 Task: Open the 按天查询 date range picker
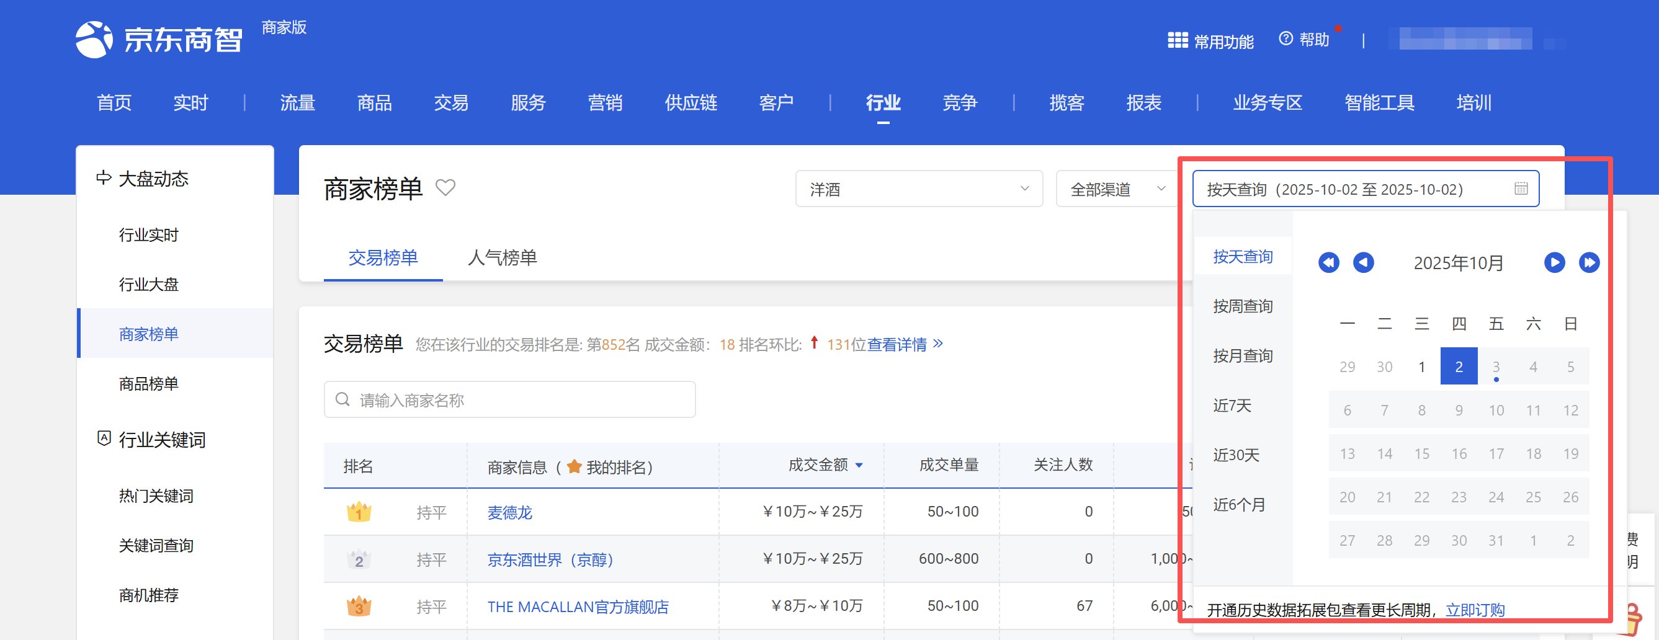1366,189
